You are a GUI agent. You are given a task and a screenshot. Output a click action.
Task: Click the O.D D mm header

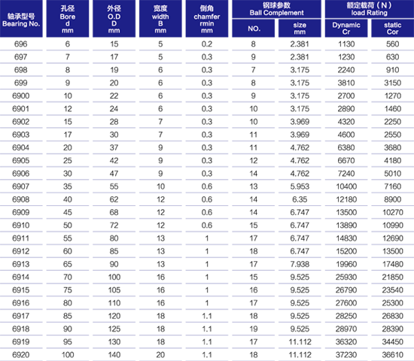[x=114, y=19]
